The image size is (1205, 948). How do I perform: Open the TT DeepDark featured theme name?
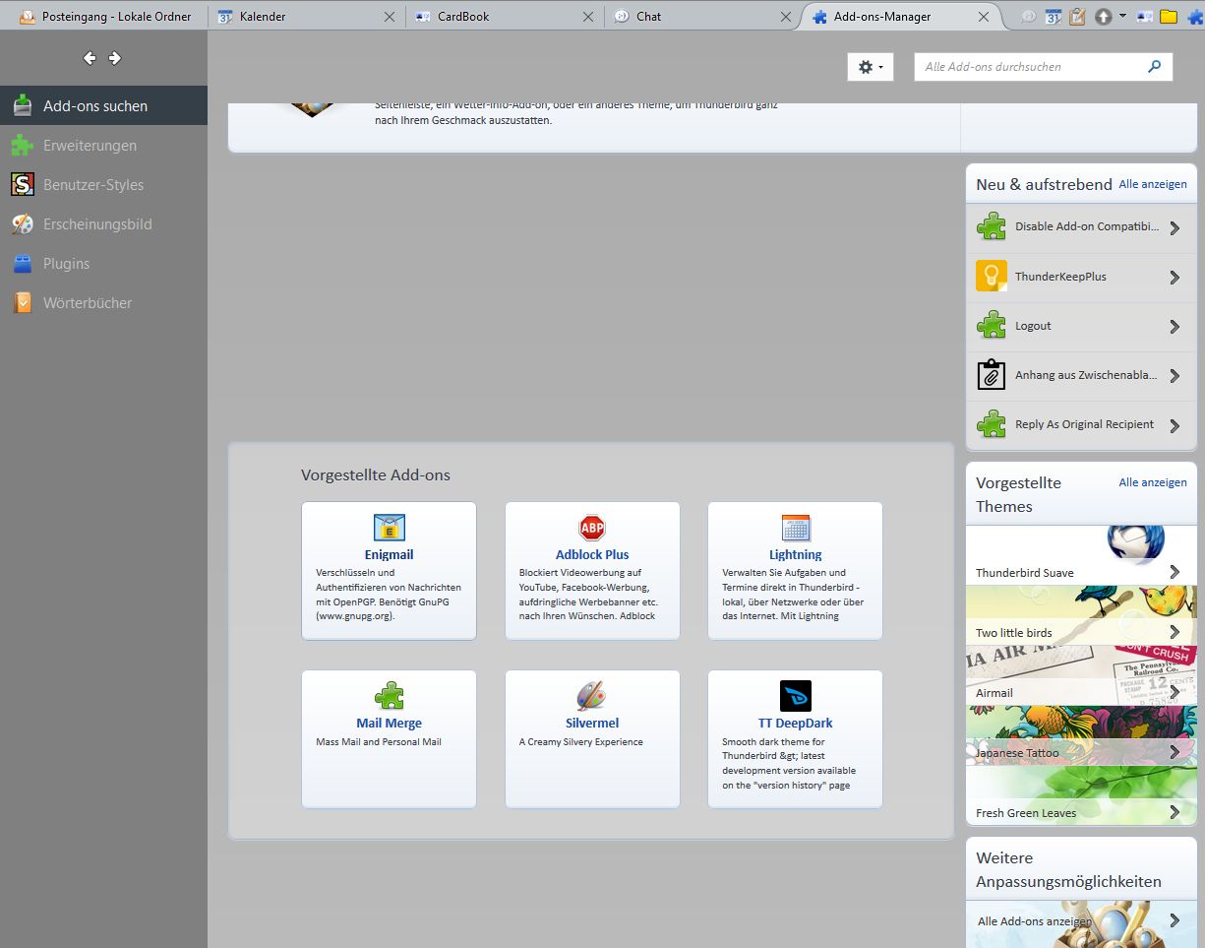796,723
